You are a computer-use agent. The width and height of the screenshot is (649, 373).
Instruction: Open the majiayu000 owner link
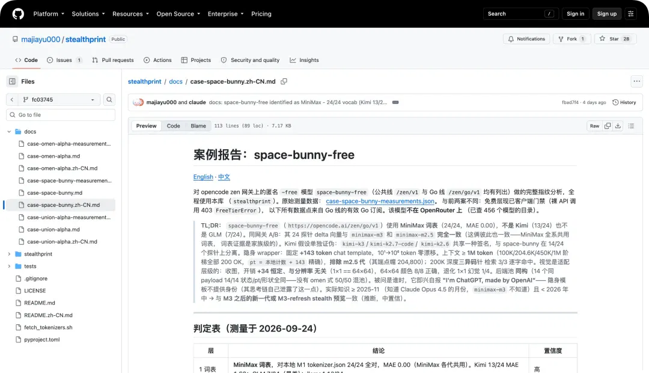coord(41,39)
